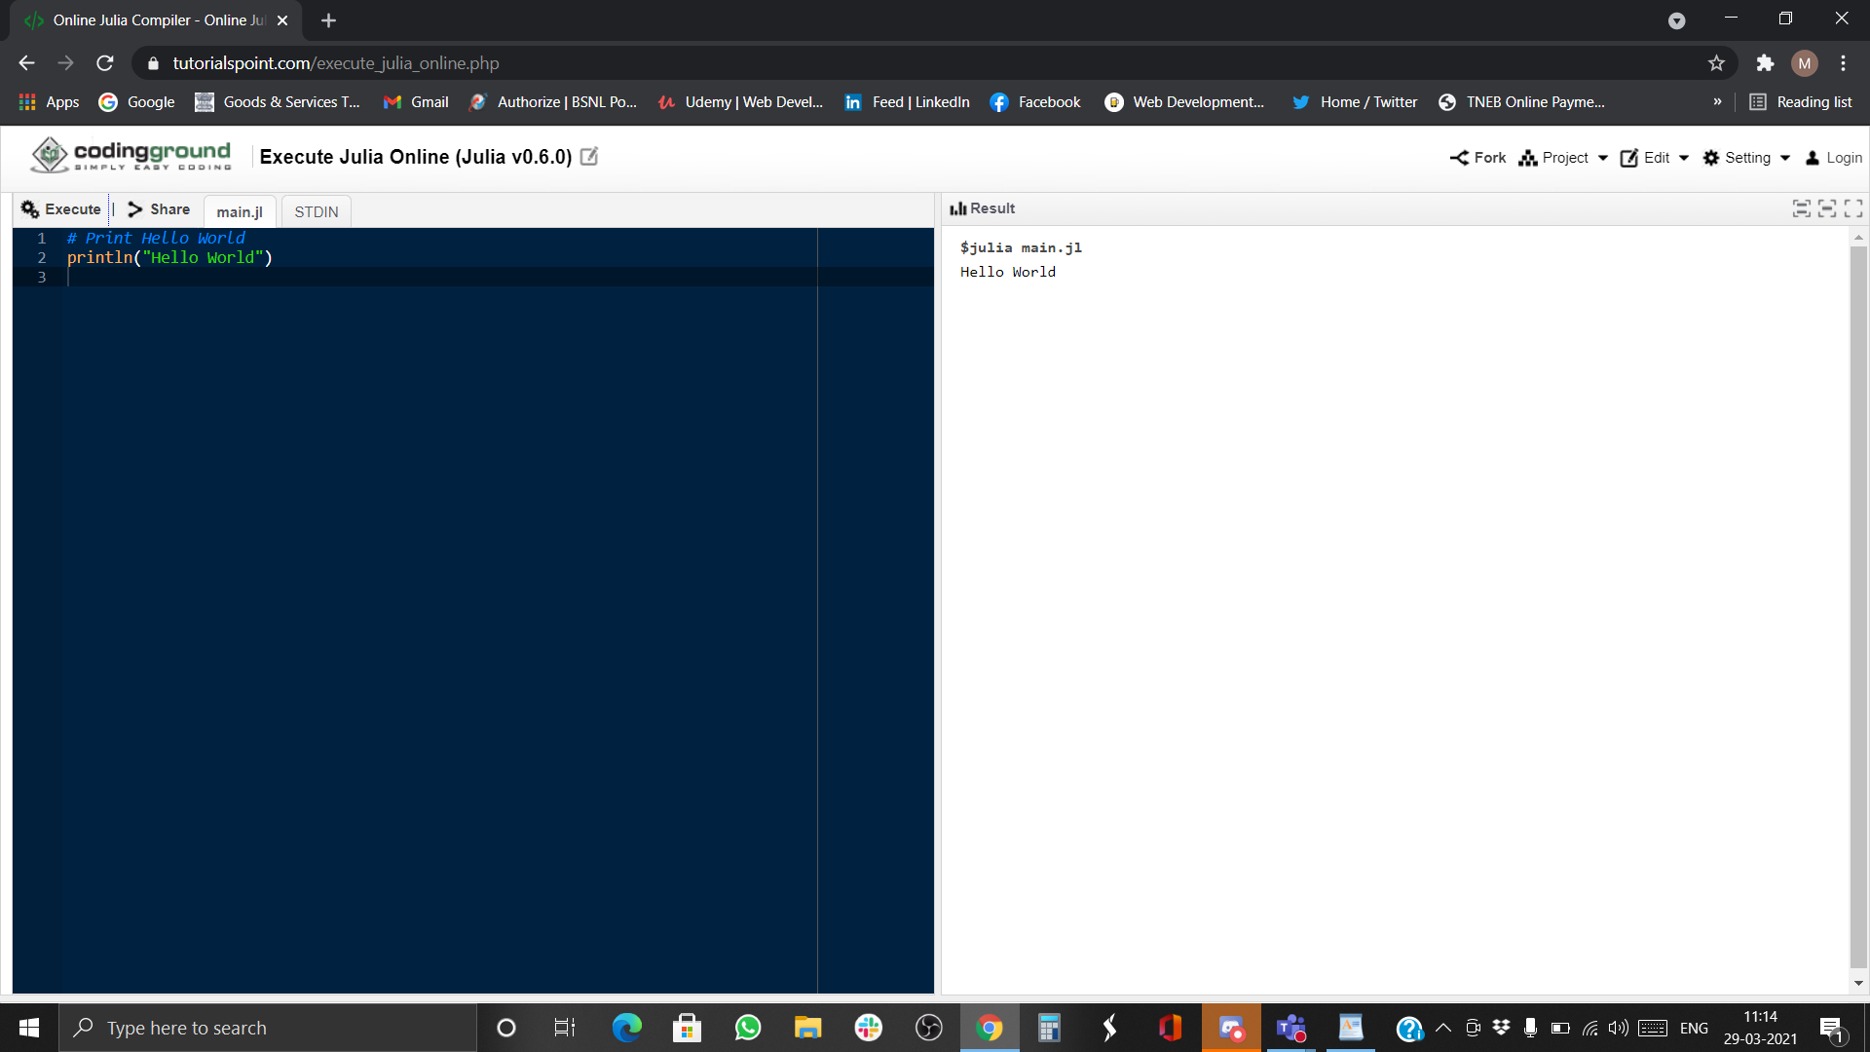Select the main.jl tab

pyautogui.click(x=240, y=211)
